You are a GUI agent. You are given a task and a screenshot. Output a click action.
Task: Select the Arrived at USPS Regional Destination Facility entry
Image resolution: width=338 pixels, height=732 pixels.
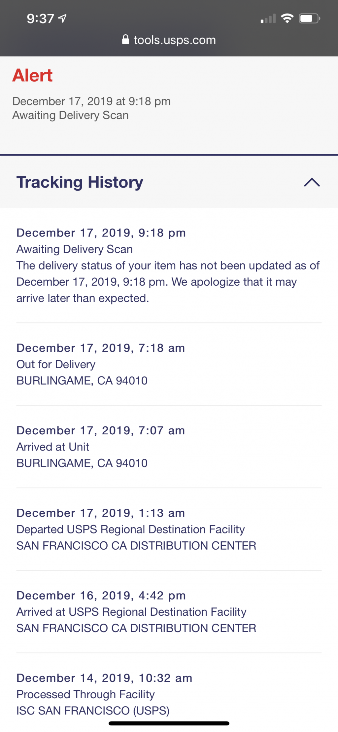169,612
